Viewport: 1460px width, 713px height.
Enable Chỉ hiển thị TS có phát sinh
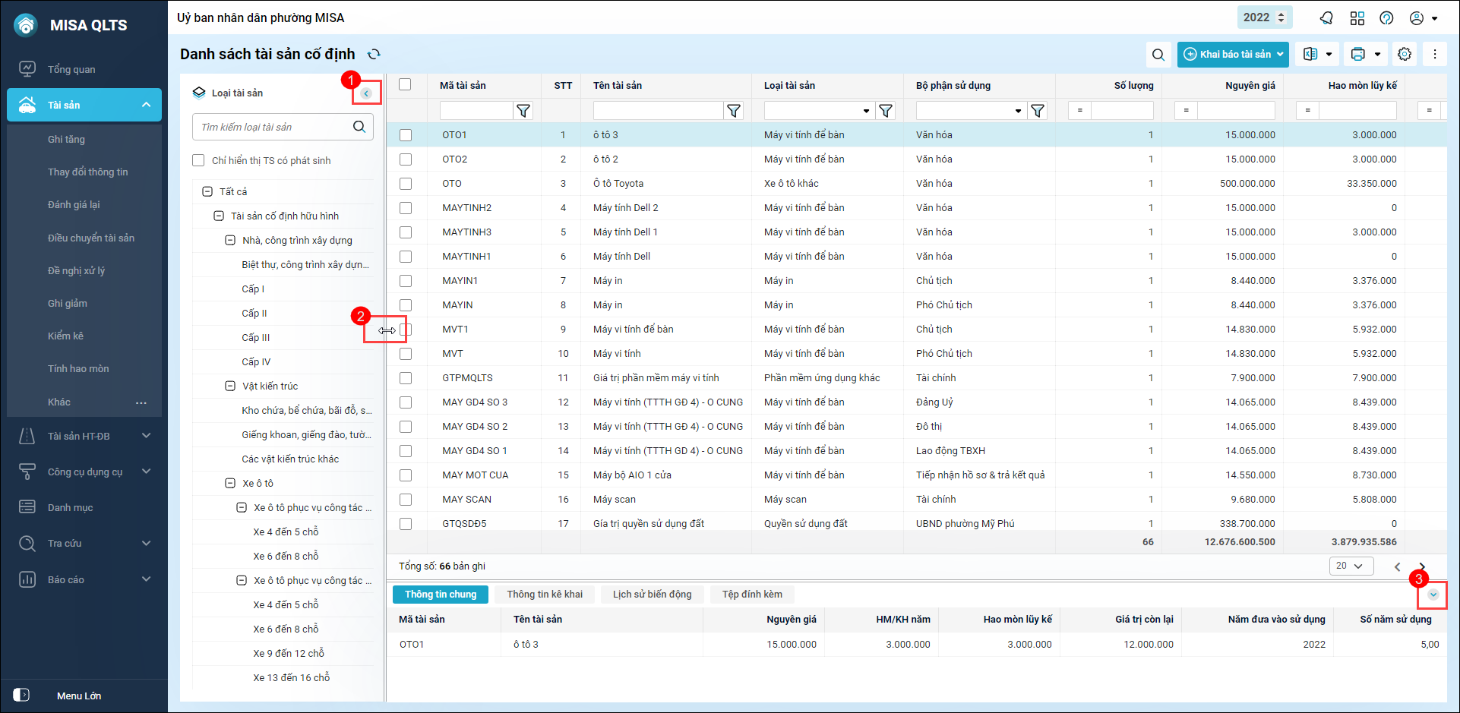pos(199,160)
